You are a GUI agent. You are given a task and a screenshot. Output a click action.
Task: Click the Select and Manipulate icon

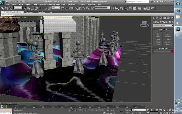point(67,8)
